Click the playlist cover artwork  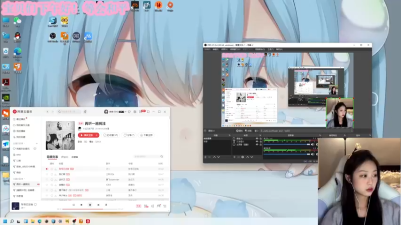click(x=60, y=135)
